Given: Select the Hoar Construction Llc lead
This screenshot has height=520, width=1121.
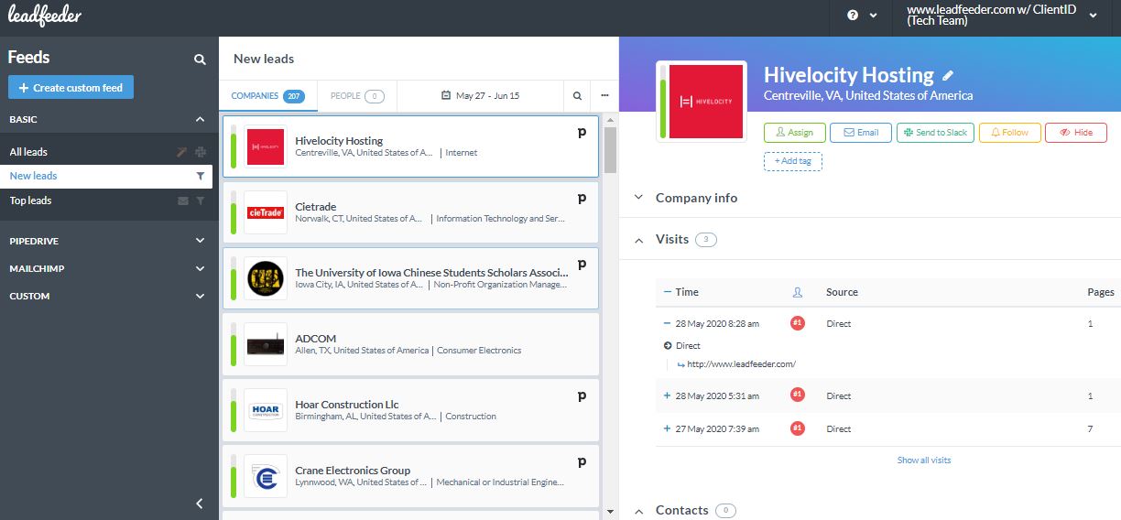Looking at the screenshot, I should pos(410,410).
